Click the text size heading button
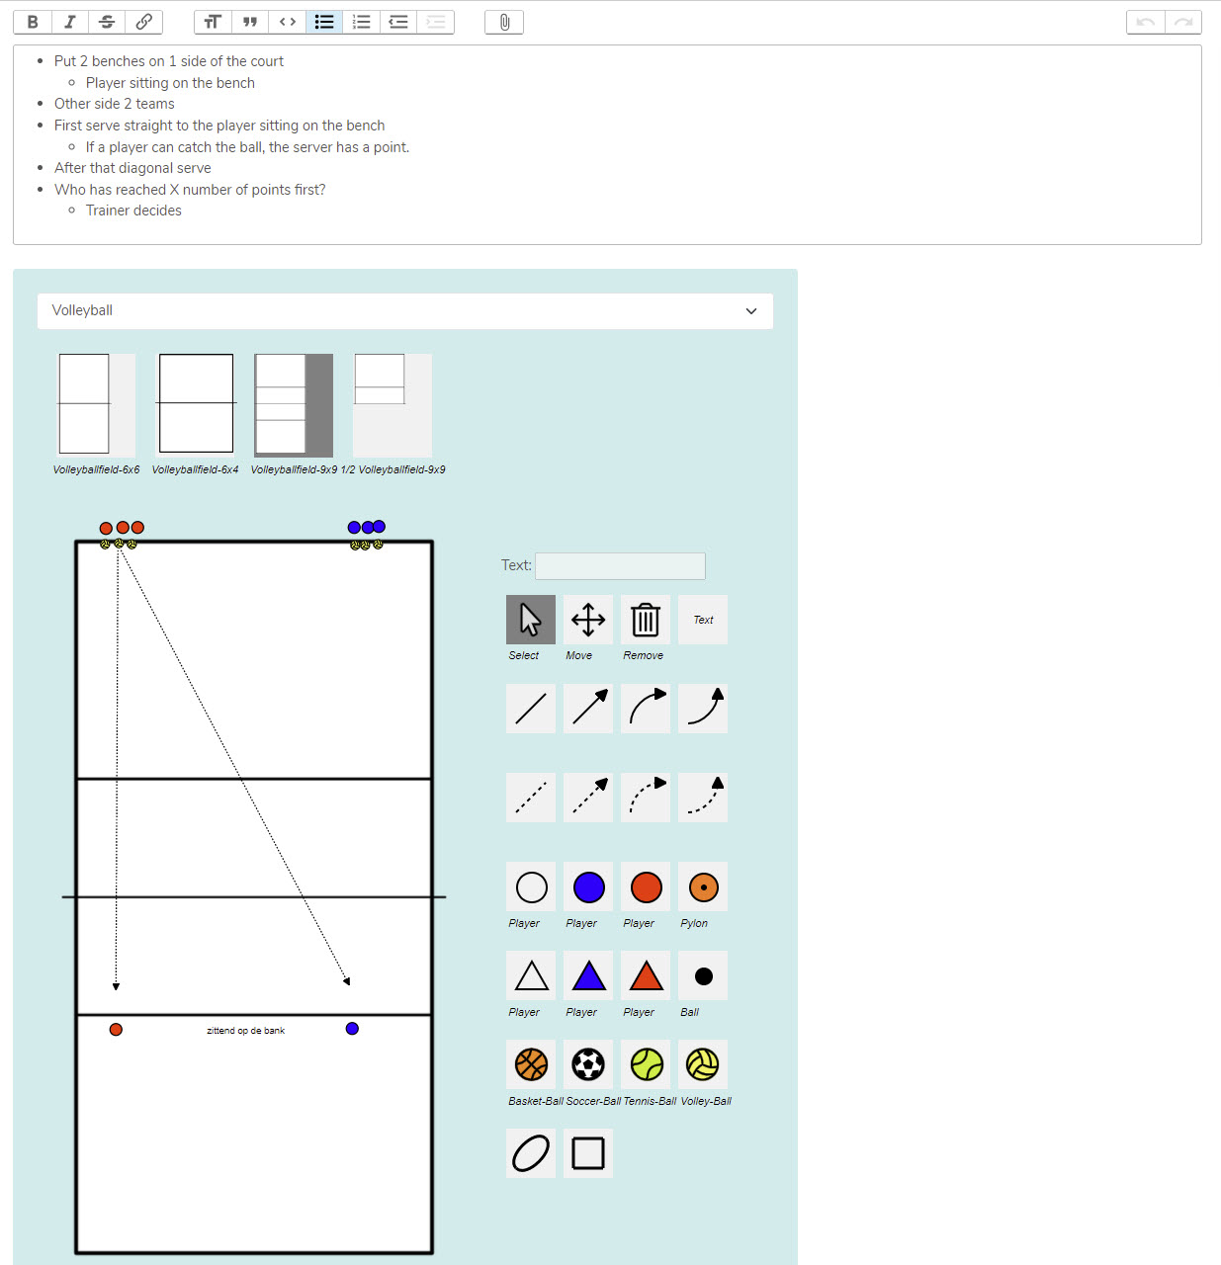 click(x=213, y=22)
